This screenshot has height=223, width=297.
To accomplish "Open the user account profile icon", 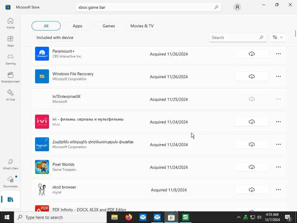I will 237,7.
